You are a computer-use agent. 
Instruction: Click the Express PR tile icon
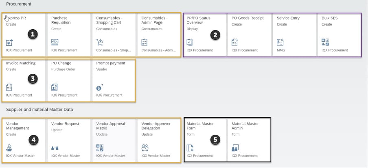tap(9, 42)
